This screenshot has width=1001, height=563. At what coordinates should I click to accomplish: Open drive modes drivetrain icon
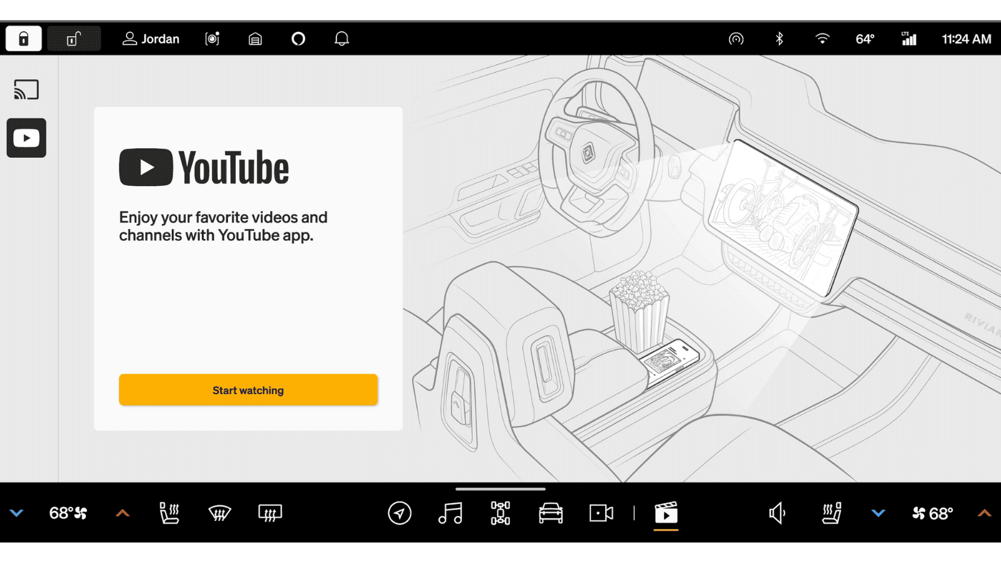[500, 513]
